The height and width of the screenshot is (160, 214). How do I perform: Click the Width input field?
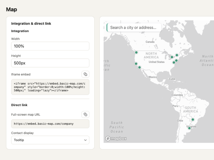(x=50, y=46)
